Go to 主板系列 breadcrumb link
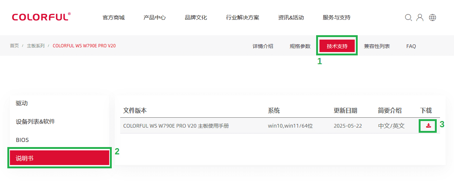 (36, 46)
